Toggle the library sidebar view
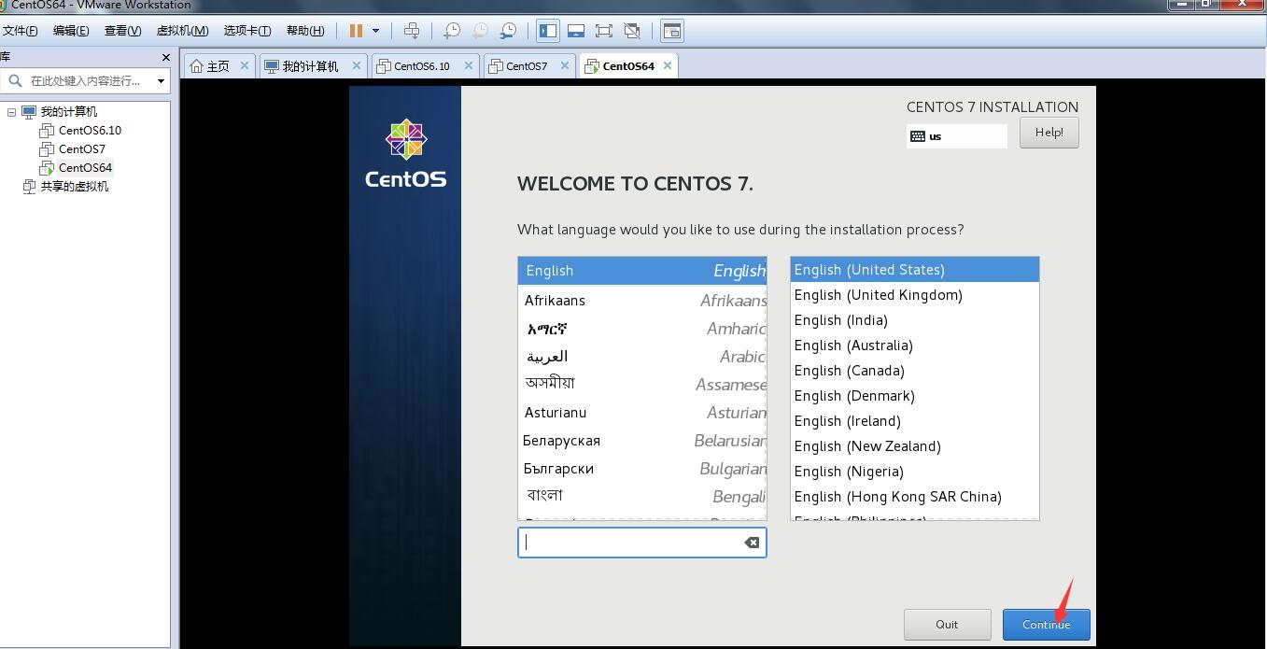The image size is (1267, 649). [x=548, y=31]
